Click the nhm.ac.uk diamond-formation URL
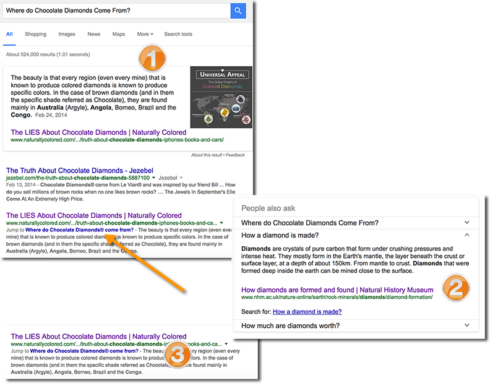The height and width of the screenshot is (391, 495). tap(337, 298)
